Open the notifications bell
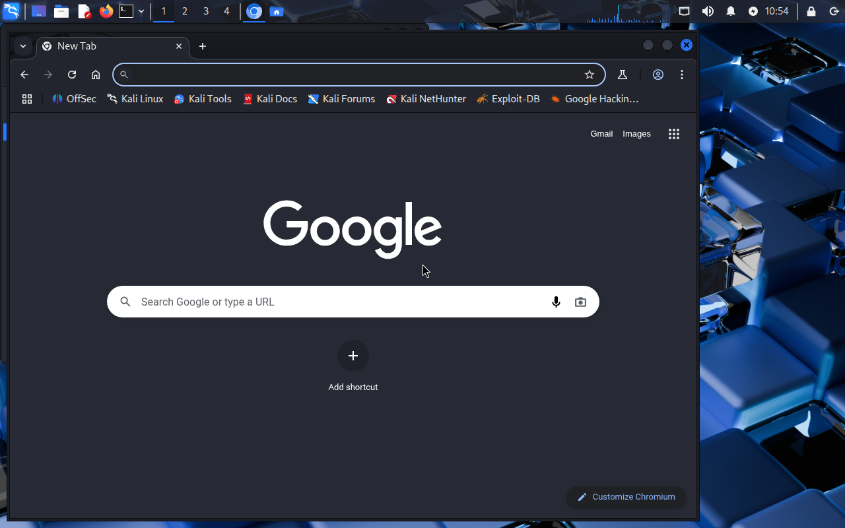845x528 pixels. click(x=731, y=11)
